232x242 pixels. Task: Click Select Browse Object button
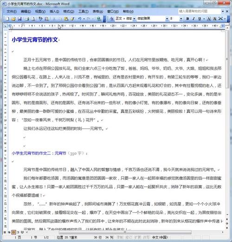click(x=227, y=223)
